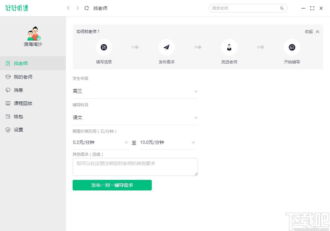Click the username 浪海淘沙
This screenshot has width=330, height=231.
point(33,44)
